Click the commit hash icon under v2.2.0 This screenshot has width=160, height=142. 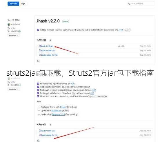coord(9,31)
